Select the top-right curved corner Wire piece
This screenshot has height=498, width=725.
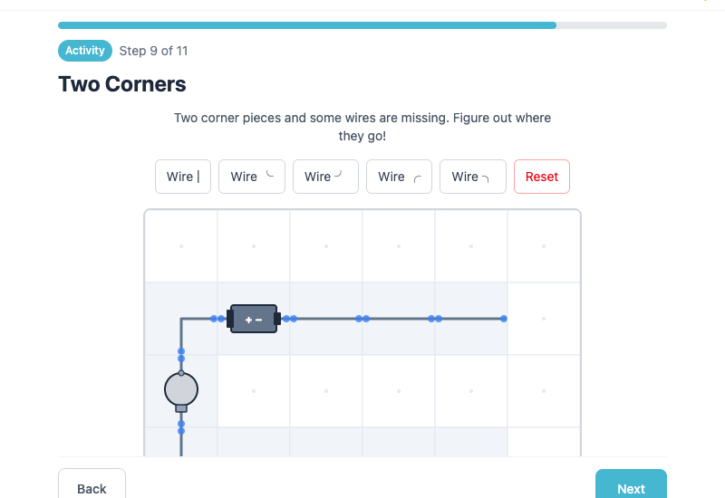point(472,177)
